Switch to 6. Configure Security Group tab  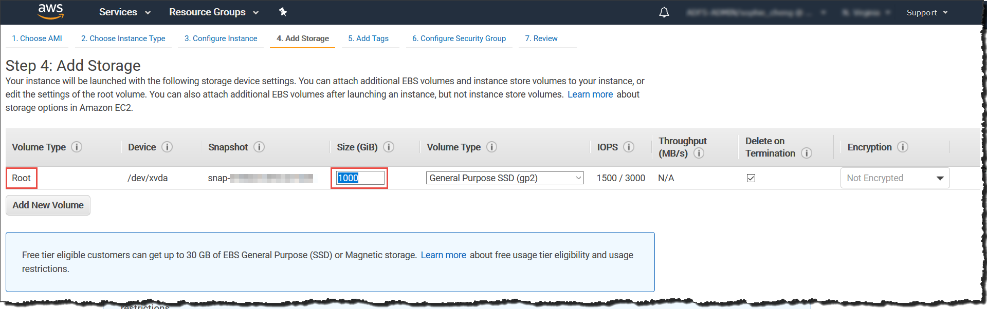click(x=459, y=38)
